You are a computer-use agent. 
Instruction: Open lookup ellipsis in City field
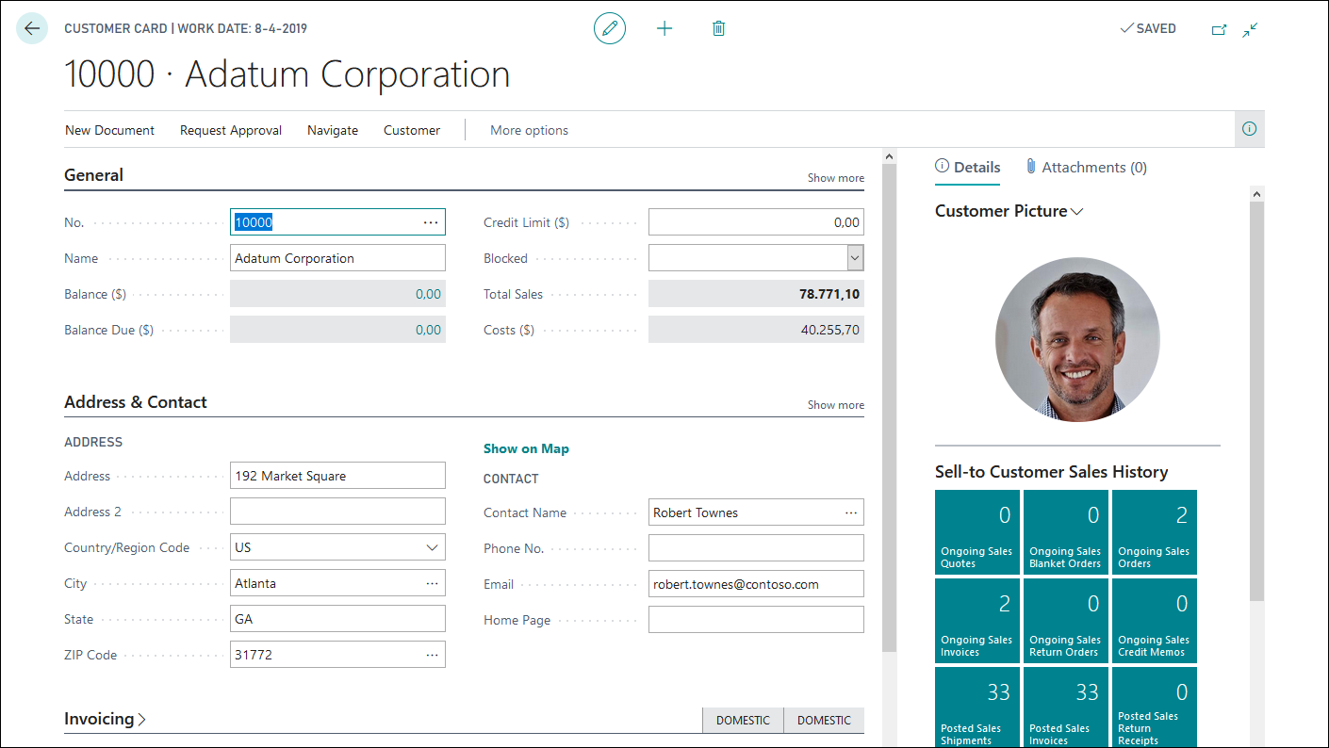(x=432, y=583)
